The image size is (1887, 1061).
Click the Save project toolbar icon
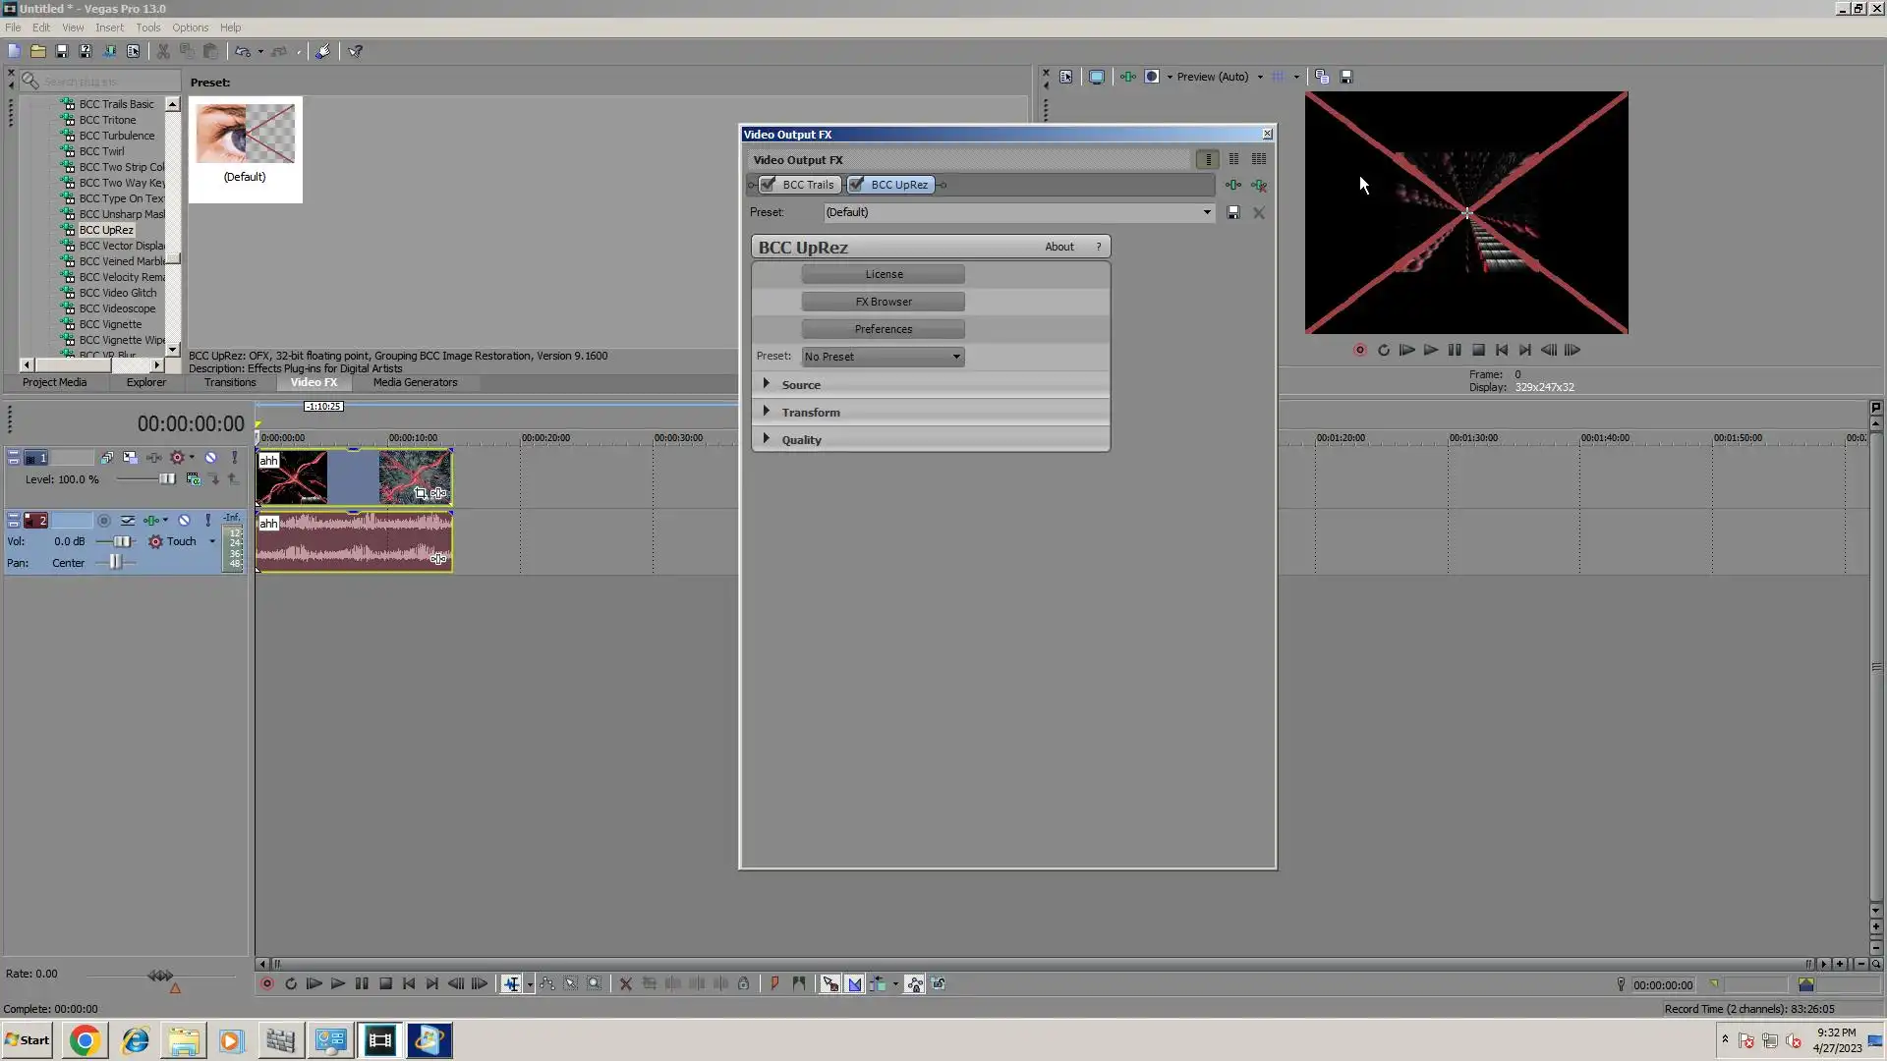(x=62, y=51)
